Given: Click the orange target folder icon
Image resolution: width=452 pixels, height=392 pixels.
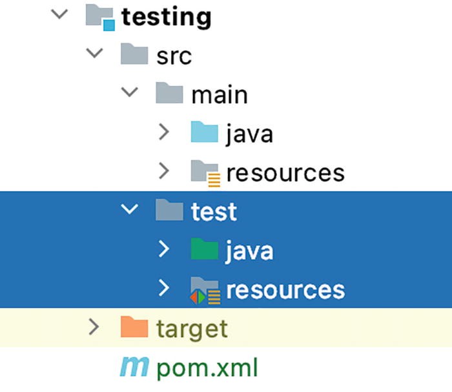Looking at the screenshot, I should tap(134, 327).
